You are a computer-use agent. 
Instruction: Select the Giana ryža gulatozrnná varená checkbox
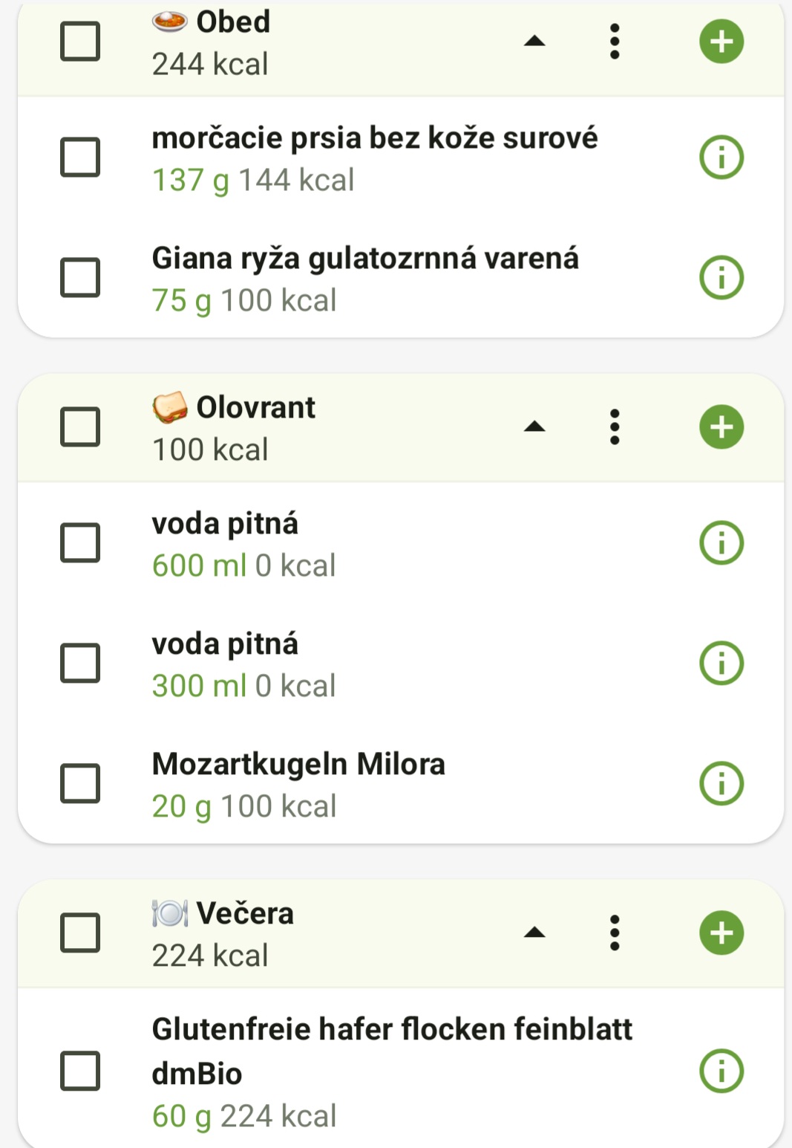pyautogui.click(x=80, y=278)
